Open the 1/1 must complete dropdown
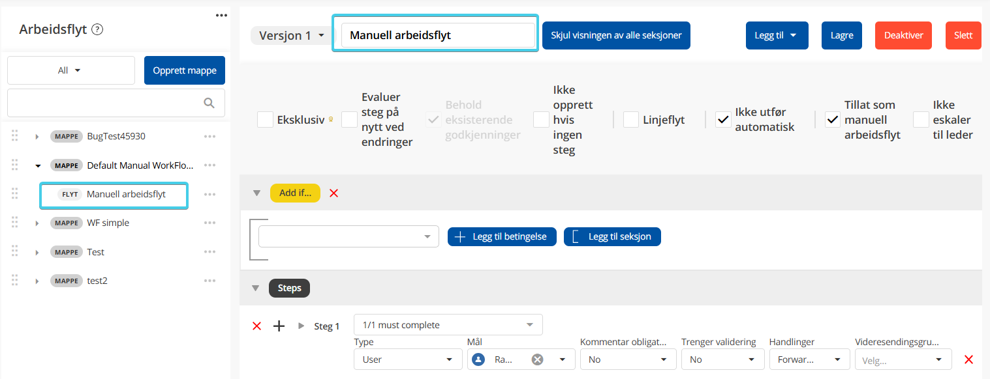 point(448,325)
